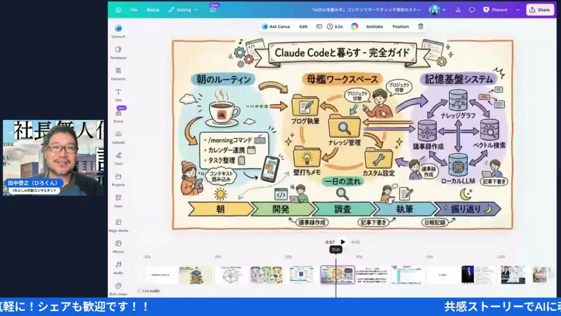Open the rainbow color picker swatch
The height and width of the screenshot is (316, 561).
click(x=354, y=27)
